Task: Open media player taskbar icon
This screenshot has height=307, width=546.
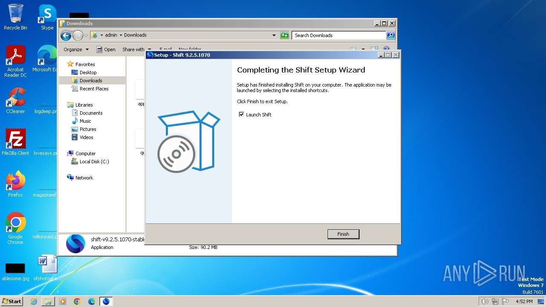Action: (63, 301)
